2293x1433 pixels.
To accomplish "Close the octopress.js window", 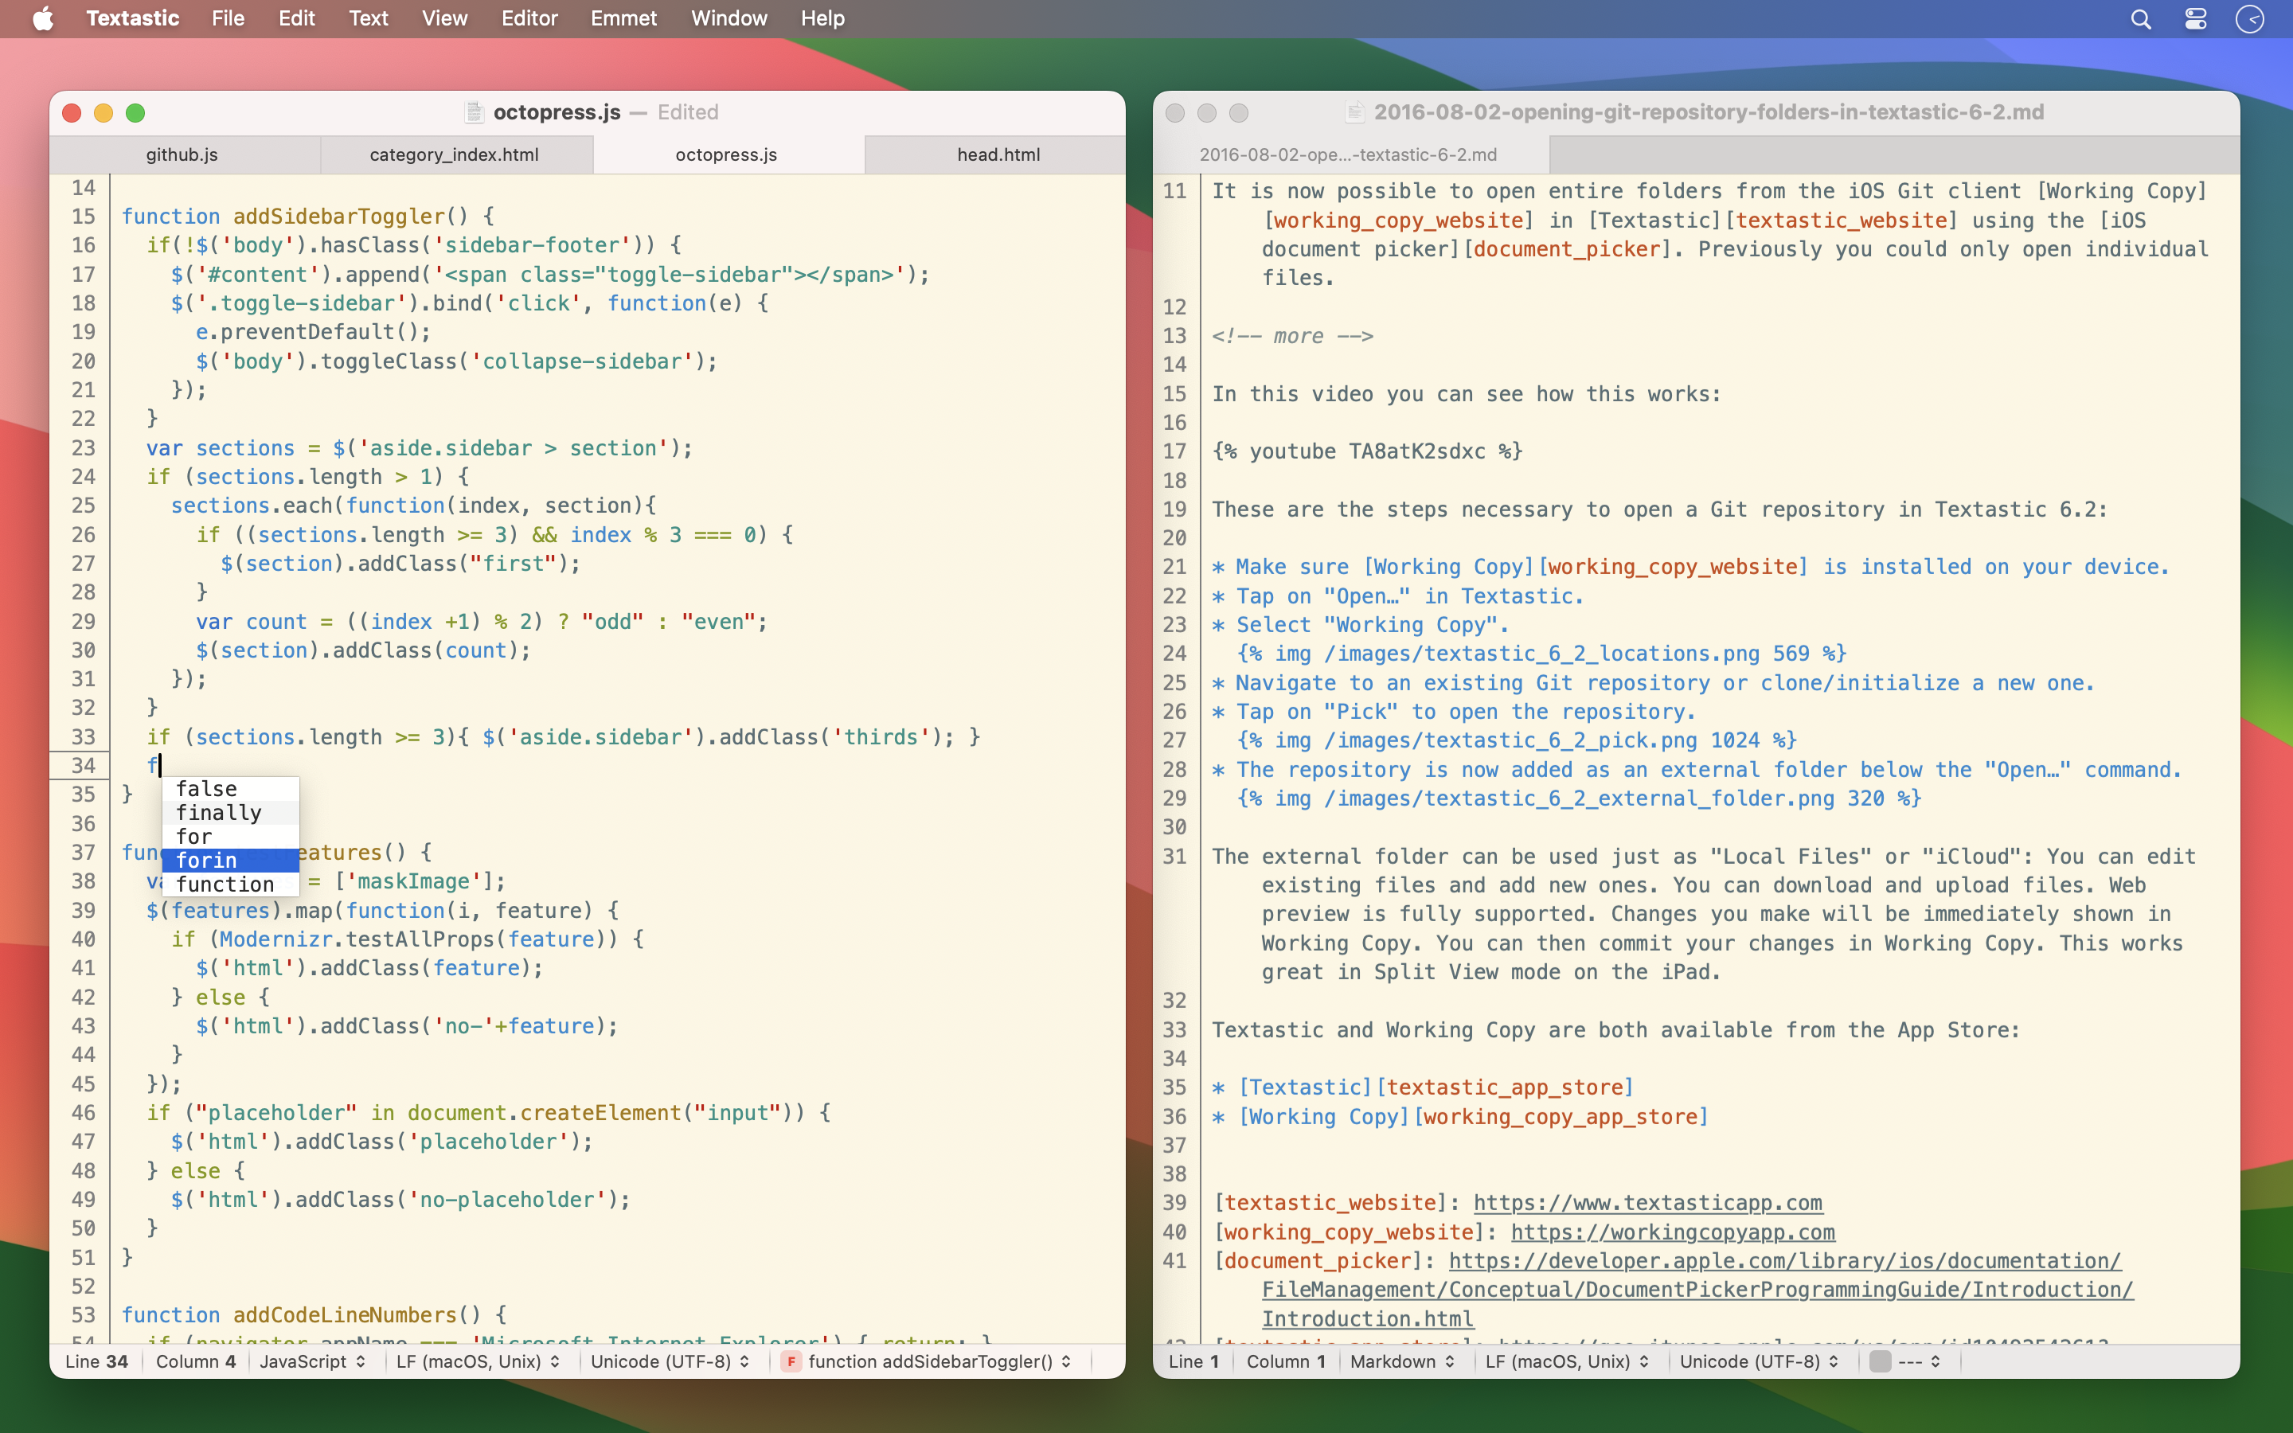I will click(x=71, y=113).
